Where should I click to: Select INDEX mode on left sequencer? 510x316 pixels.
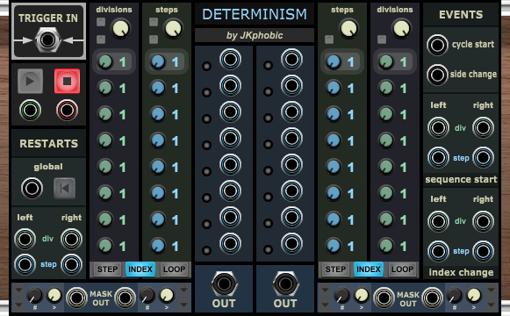tap(140, 269)
